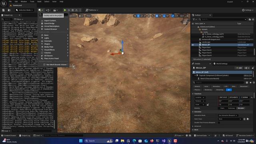Open the Platforms dropdown
256x144 pixels.
click(92, 10)
